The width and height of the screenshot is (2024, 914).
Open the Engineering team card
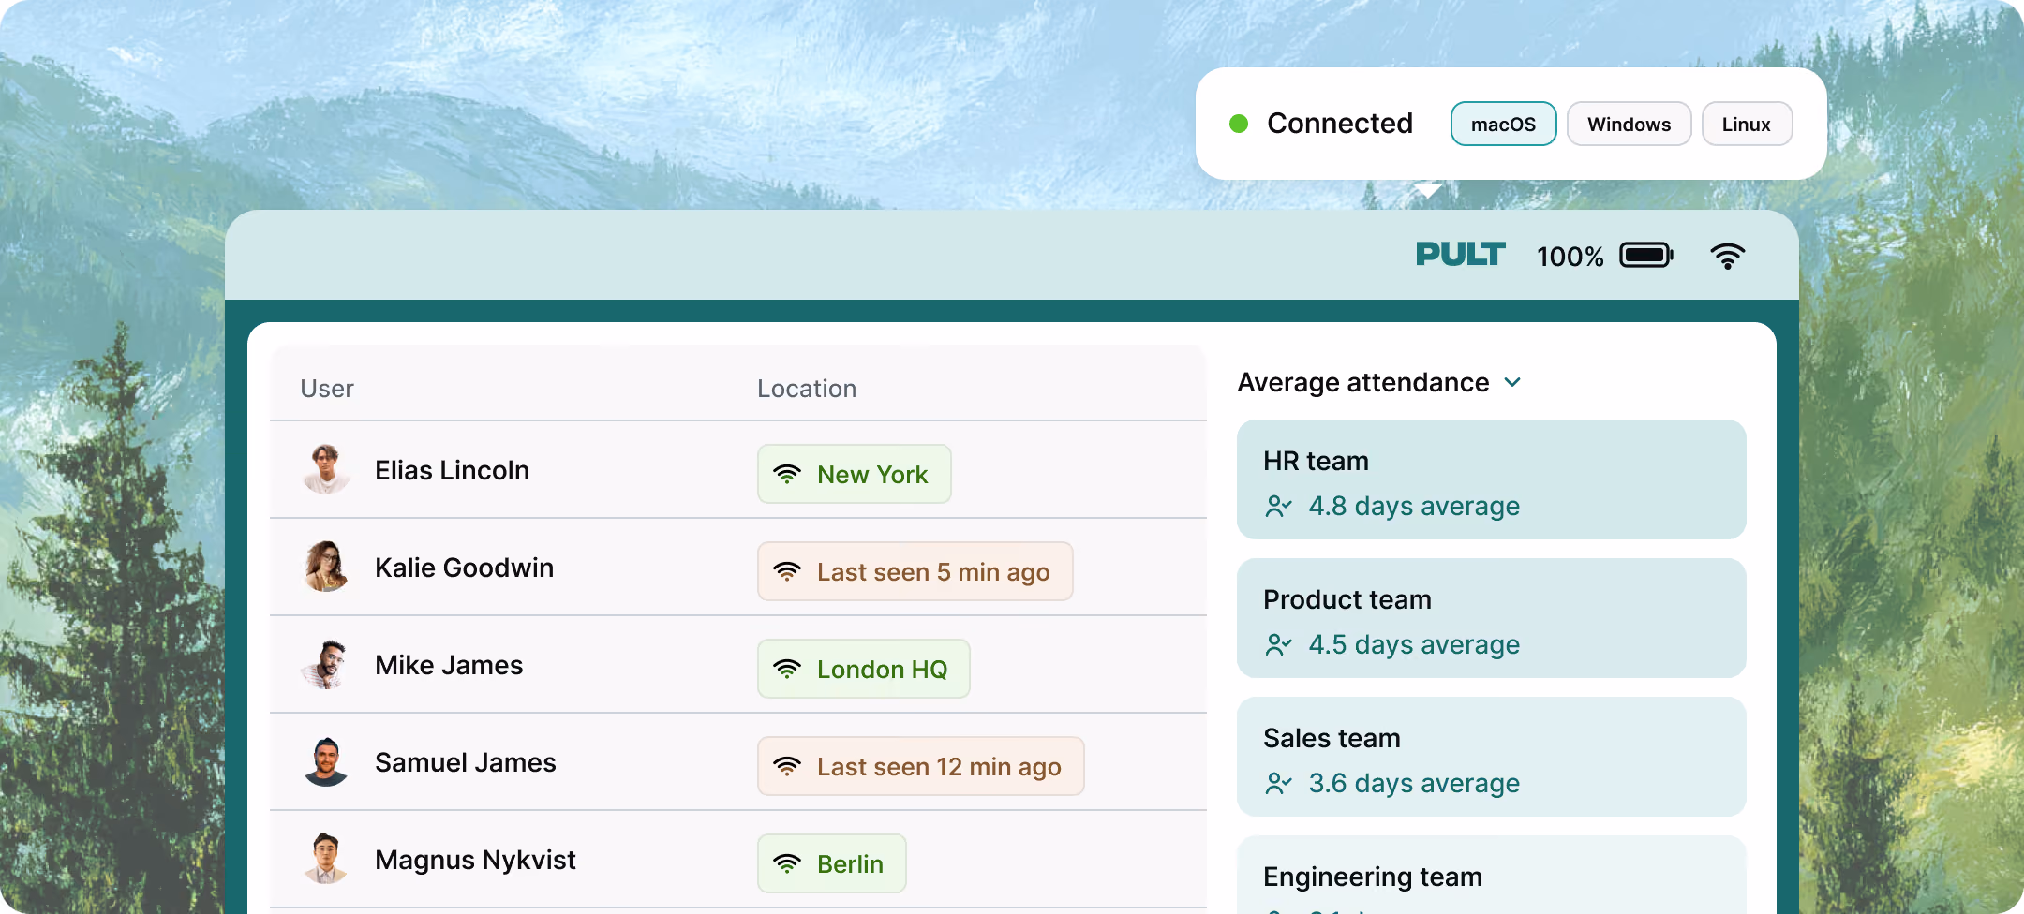[1491, 875]
